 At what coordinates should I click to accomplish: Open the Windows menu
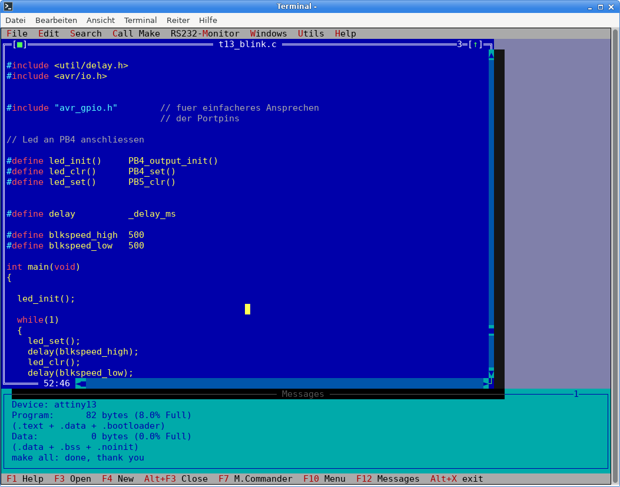[x=268, y=34]
